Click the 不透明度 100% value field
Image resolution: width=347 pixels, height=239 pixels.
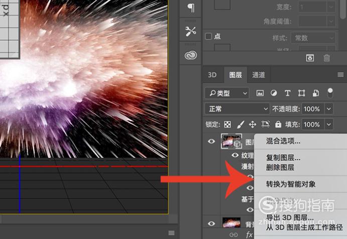coord(312,109)
